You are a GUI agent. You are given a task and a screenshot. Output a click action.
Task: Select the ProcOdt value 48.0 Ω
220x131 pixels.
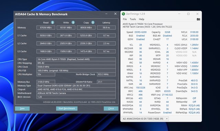point(194,80)
